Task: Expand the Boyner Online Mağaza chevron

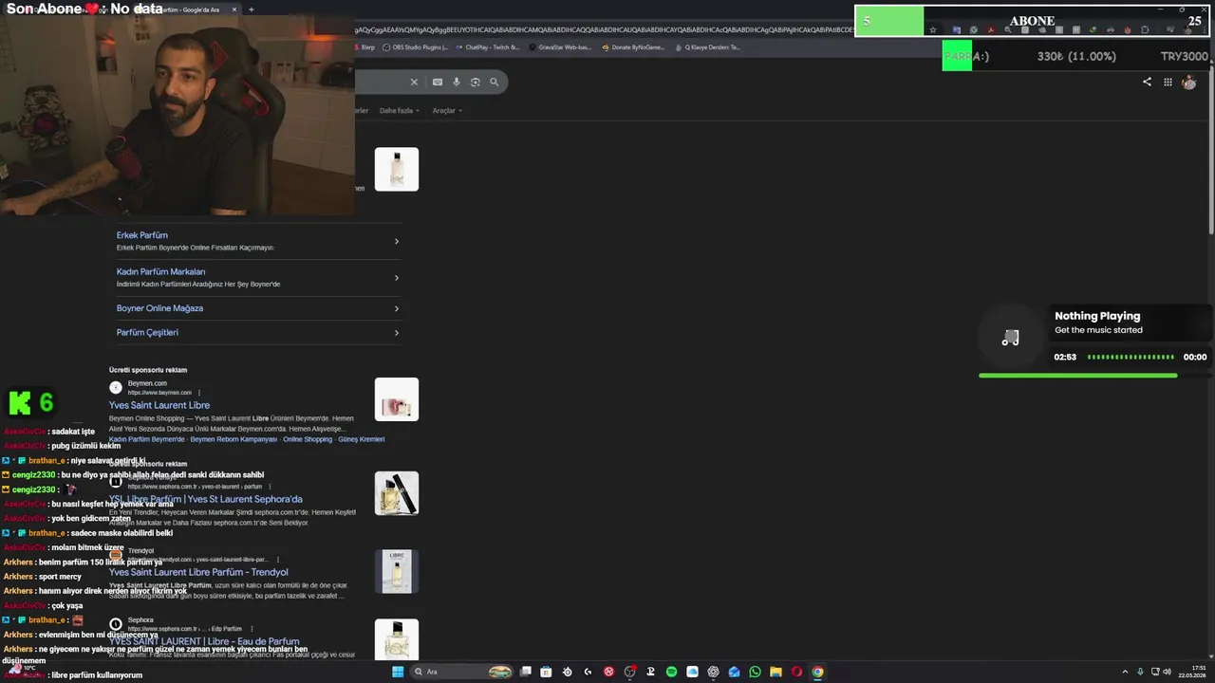Action: 396,308
